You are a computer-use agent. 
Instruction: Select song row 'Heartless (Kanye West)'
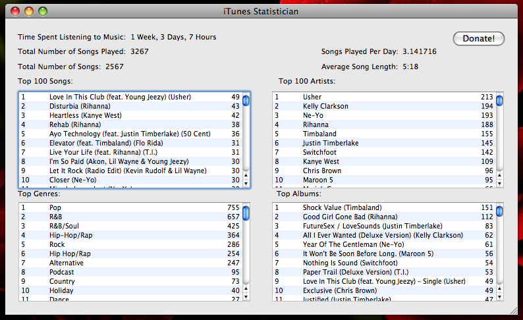point(130,115)
